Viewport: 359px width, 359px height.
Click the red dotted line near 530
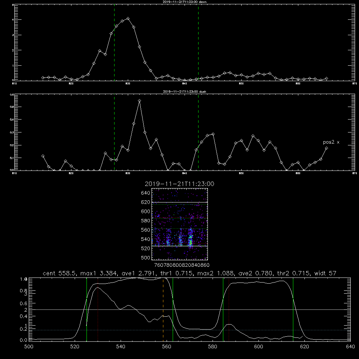98,309
